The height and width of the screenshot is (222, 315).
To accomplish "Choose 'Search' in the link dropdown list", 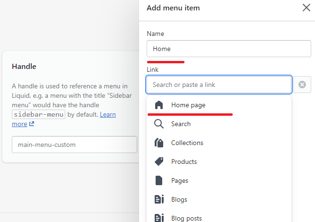I will click(x=219, y=124).
